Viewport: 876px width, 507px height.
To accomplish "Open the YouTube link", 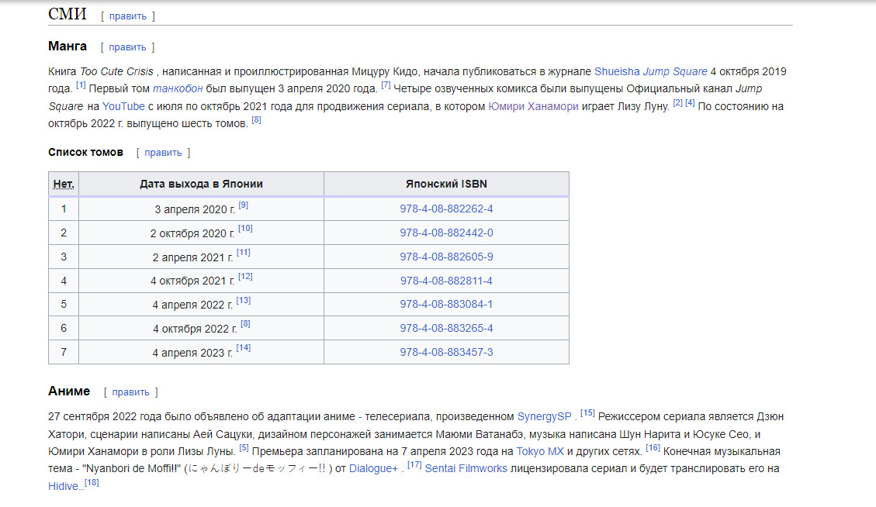I will click(123, 106).
